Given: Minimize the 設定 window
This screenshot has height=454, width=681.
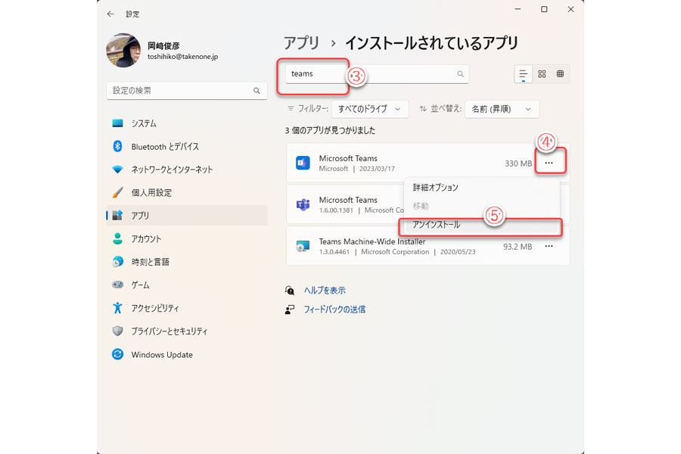Looking at the screenshot, I should 518,9.
